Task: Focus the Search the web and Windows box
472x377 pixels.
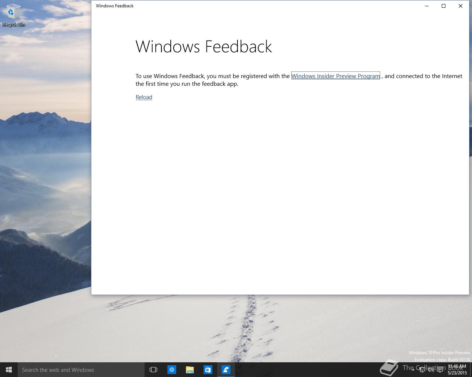Action: [81, 370]
